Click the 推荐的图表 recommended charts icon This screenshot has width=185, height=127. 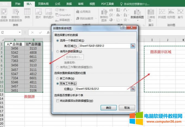(x=104, y=13)
